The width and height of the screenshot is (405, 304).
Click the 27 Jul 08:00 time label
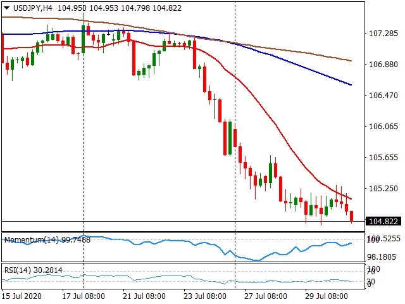click(266, 296)
